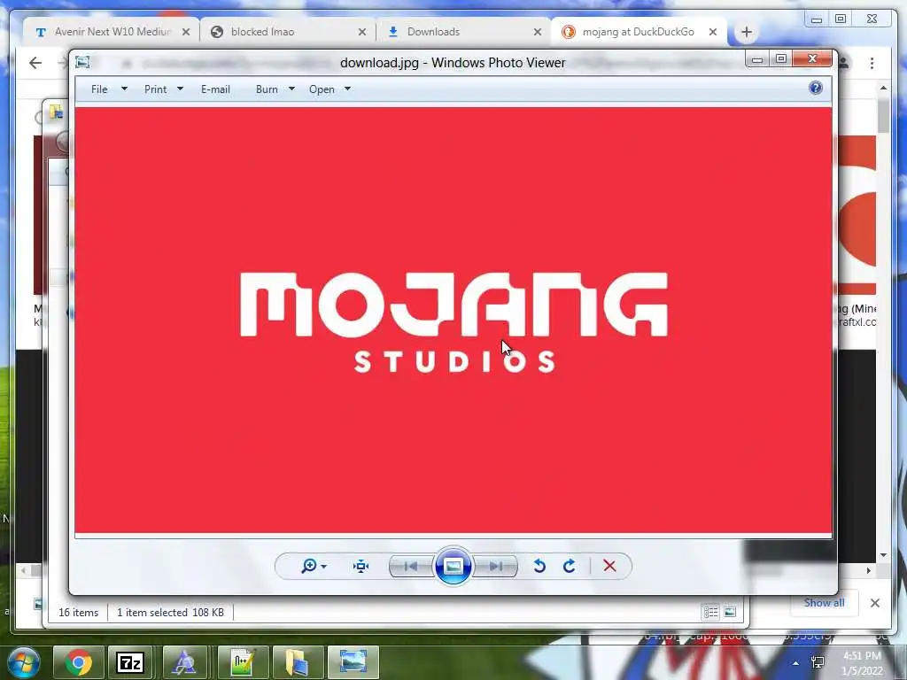Switch to Downloads Chrome tab
The height and width of the screenshot is (680, 907).
click(x=464, y=32)
